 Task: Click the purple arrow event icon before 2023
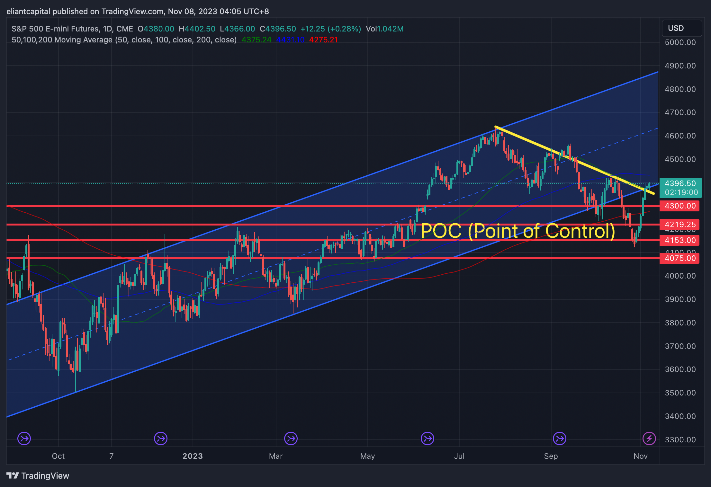coord(161,438)
